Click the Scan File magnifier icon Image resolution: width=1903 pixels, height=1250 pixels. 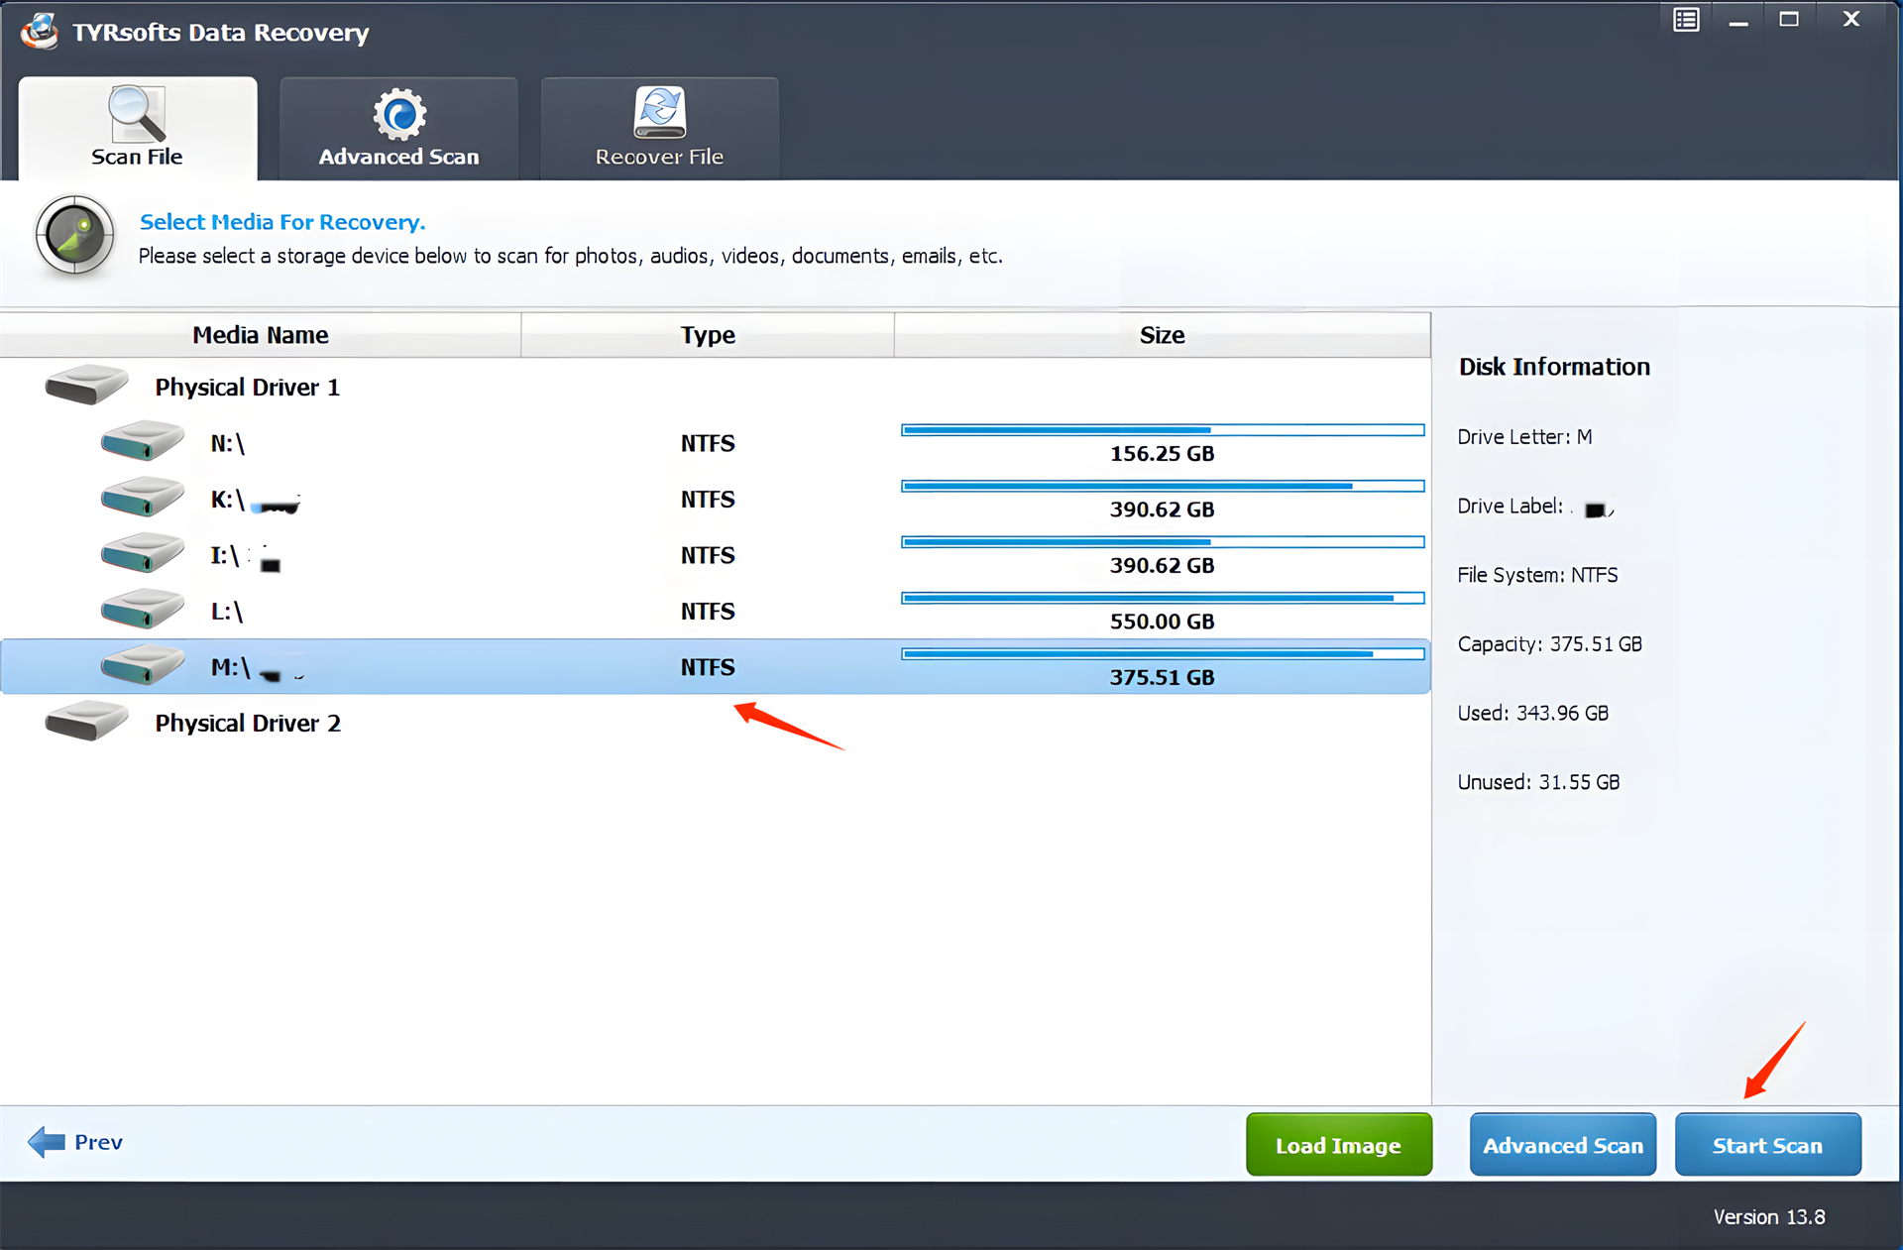137,113
